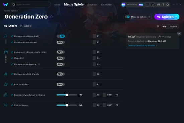Toggle Mods speichern switch

[127, 17]
